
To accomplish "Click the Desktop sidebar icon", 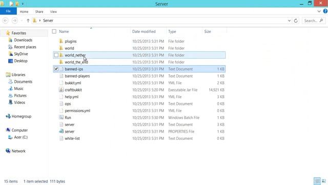I will tap(10, 61).
